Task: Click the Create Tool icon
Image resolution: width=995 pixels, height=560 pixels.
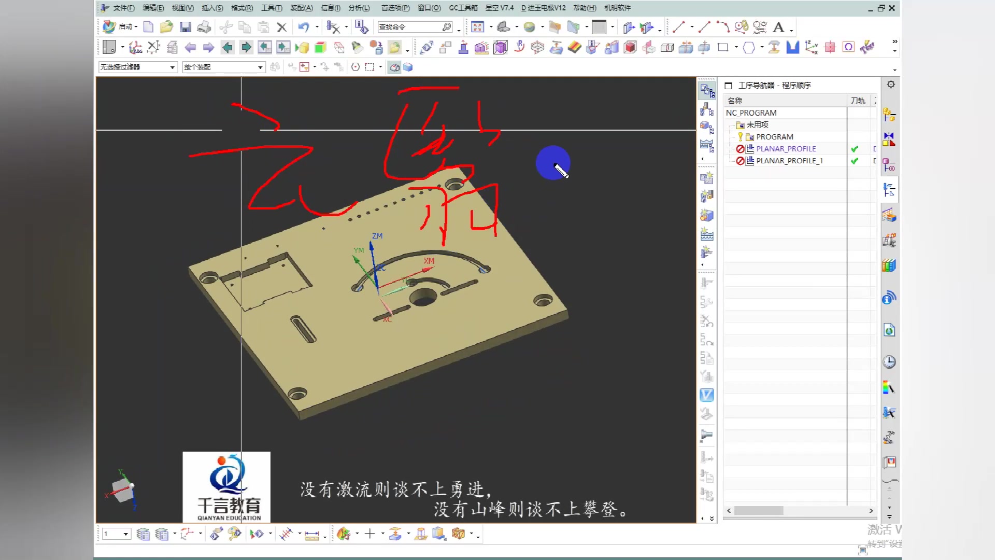Action: [x=707, y=197]
